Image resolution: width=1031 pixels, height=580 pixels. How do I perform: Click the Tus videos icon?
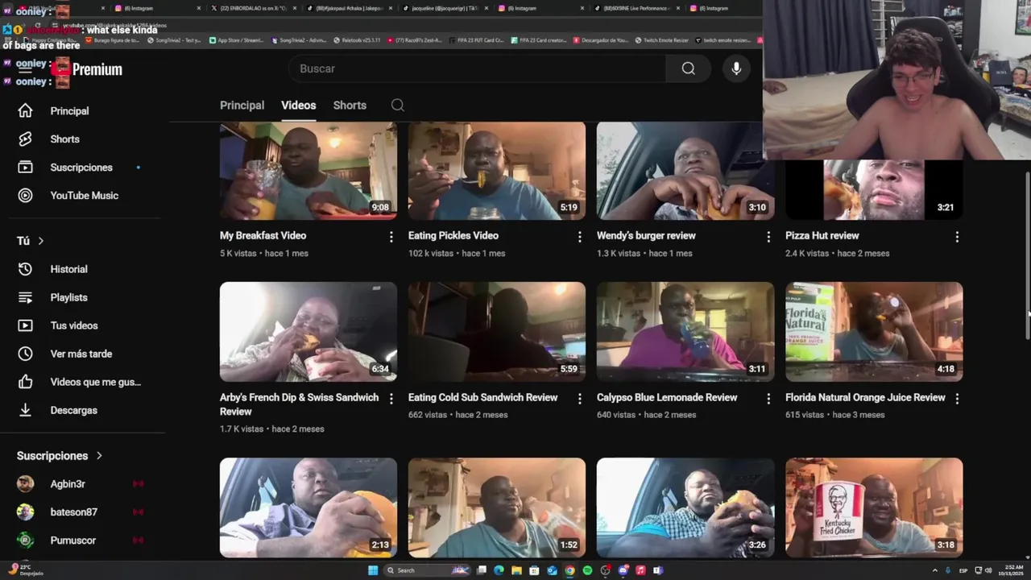click(x=25, y=325)
